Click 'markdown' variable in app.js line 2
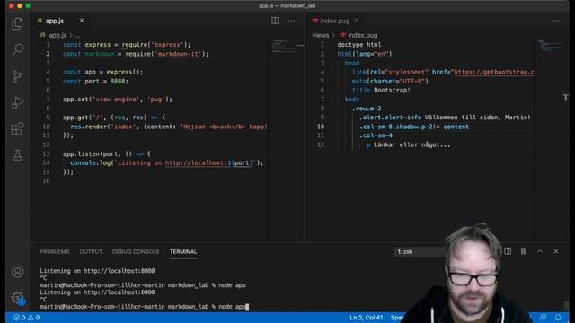Viewport: 575px width, 323px height. (x=100, y=54)
